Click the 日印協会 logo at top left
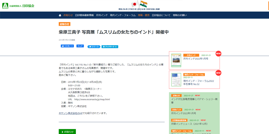This screenshot has width=269, height=134. click(18, 6)
